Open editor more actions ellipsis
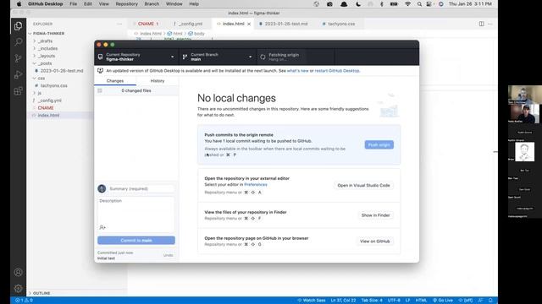 pos(490,24)
